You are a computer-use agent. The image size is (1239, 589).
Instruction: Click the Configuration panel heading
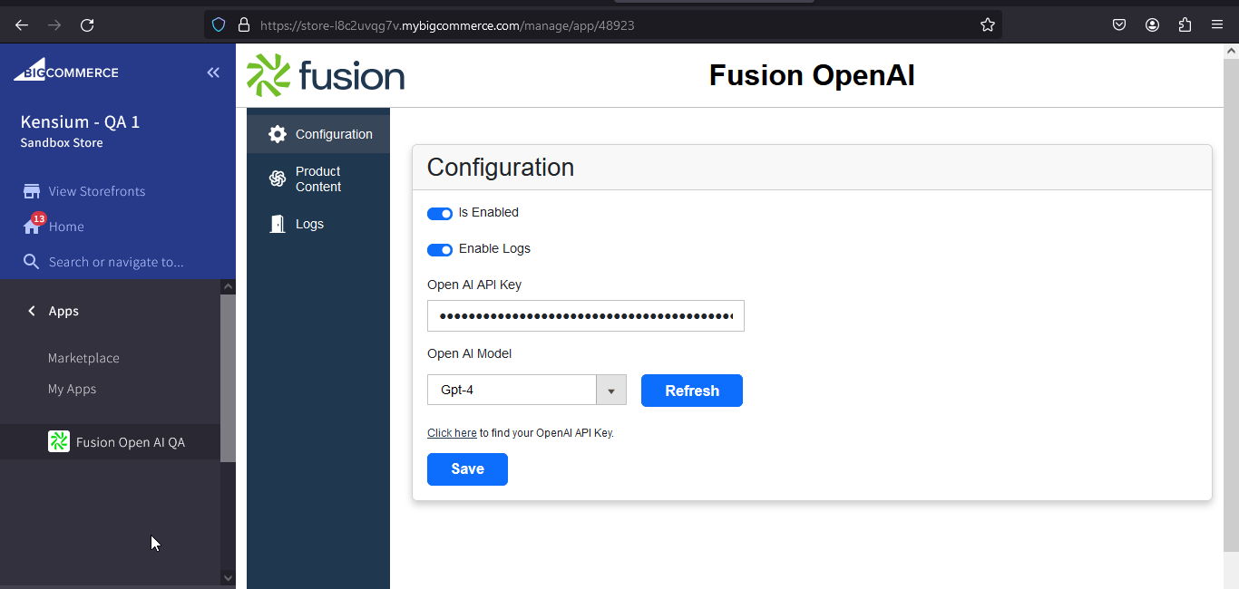(501, 168)
